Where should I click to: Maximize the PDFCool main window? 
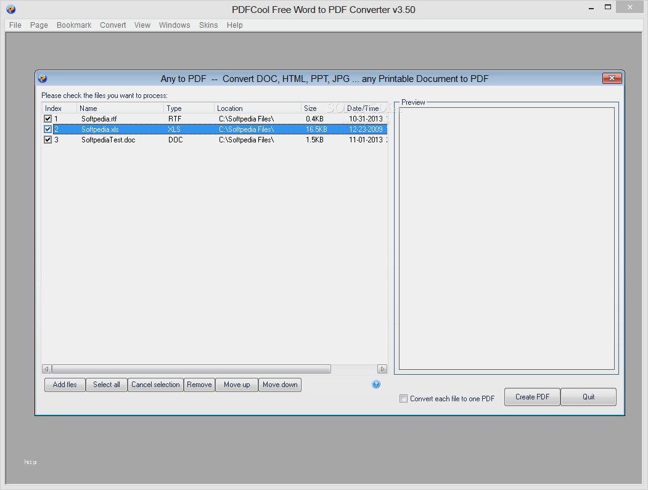pyautogui.click(x=608, y=7)
